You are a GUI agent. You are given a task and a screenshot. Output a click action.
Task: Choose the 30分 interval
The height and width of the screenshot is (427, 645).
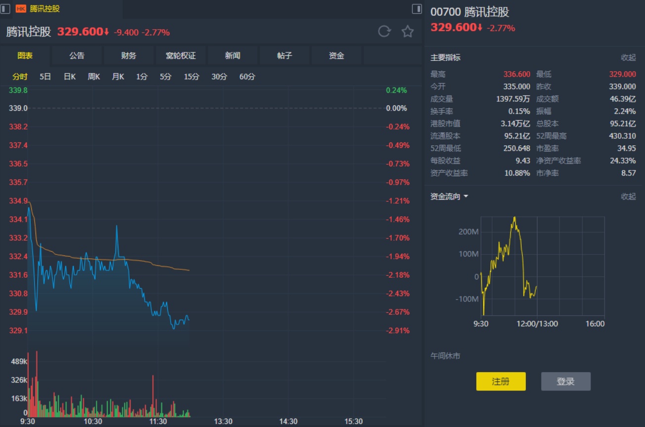click(220, 77)
